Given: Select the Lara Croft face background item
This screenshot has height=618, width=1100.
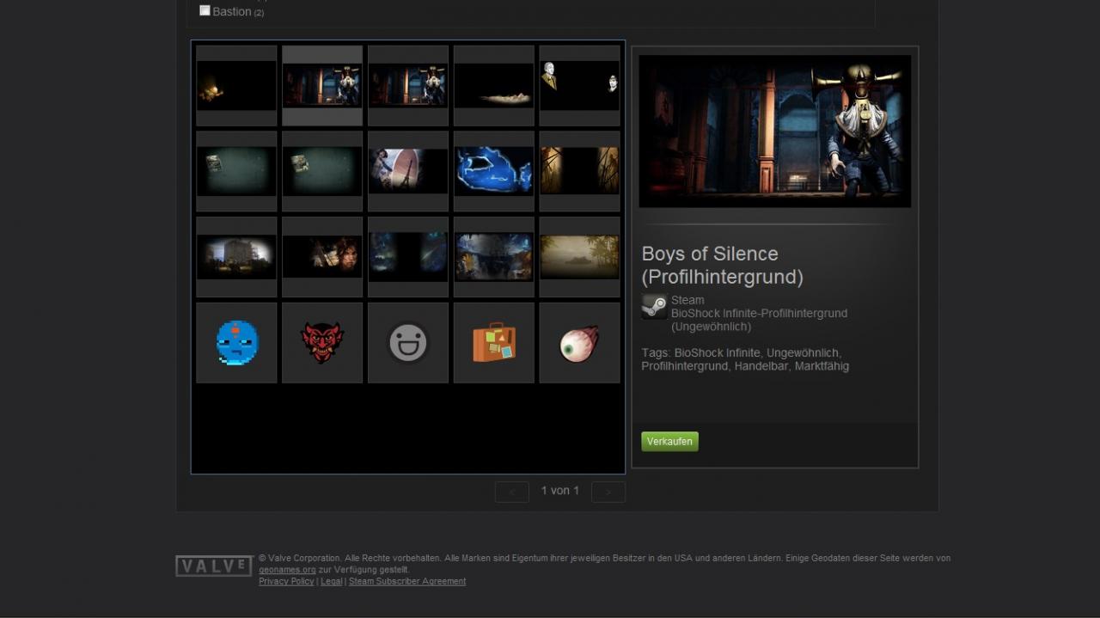Looking at the screenshot, I should [x=322, y=257].
